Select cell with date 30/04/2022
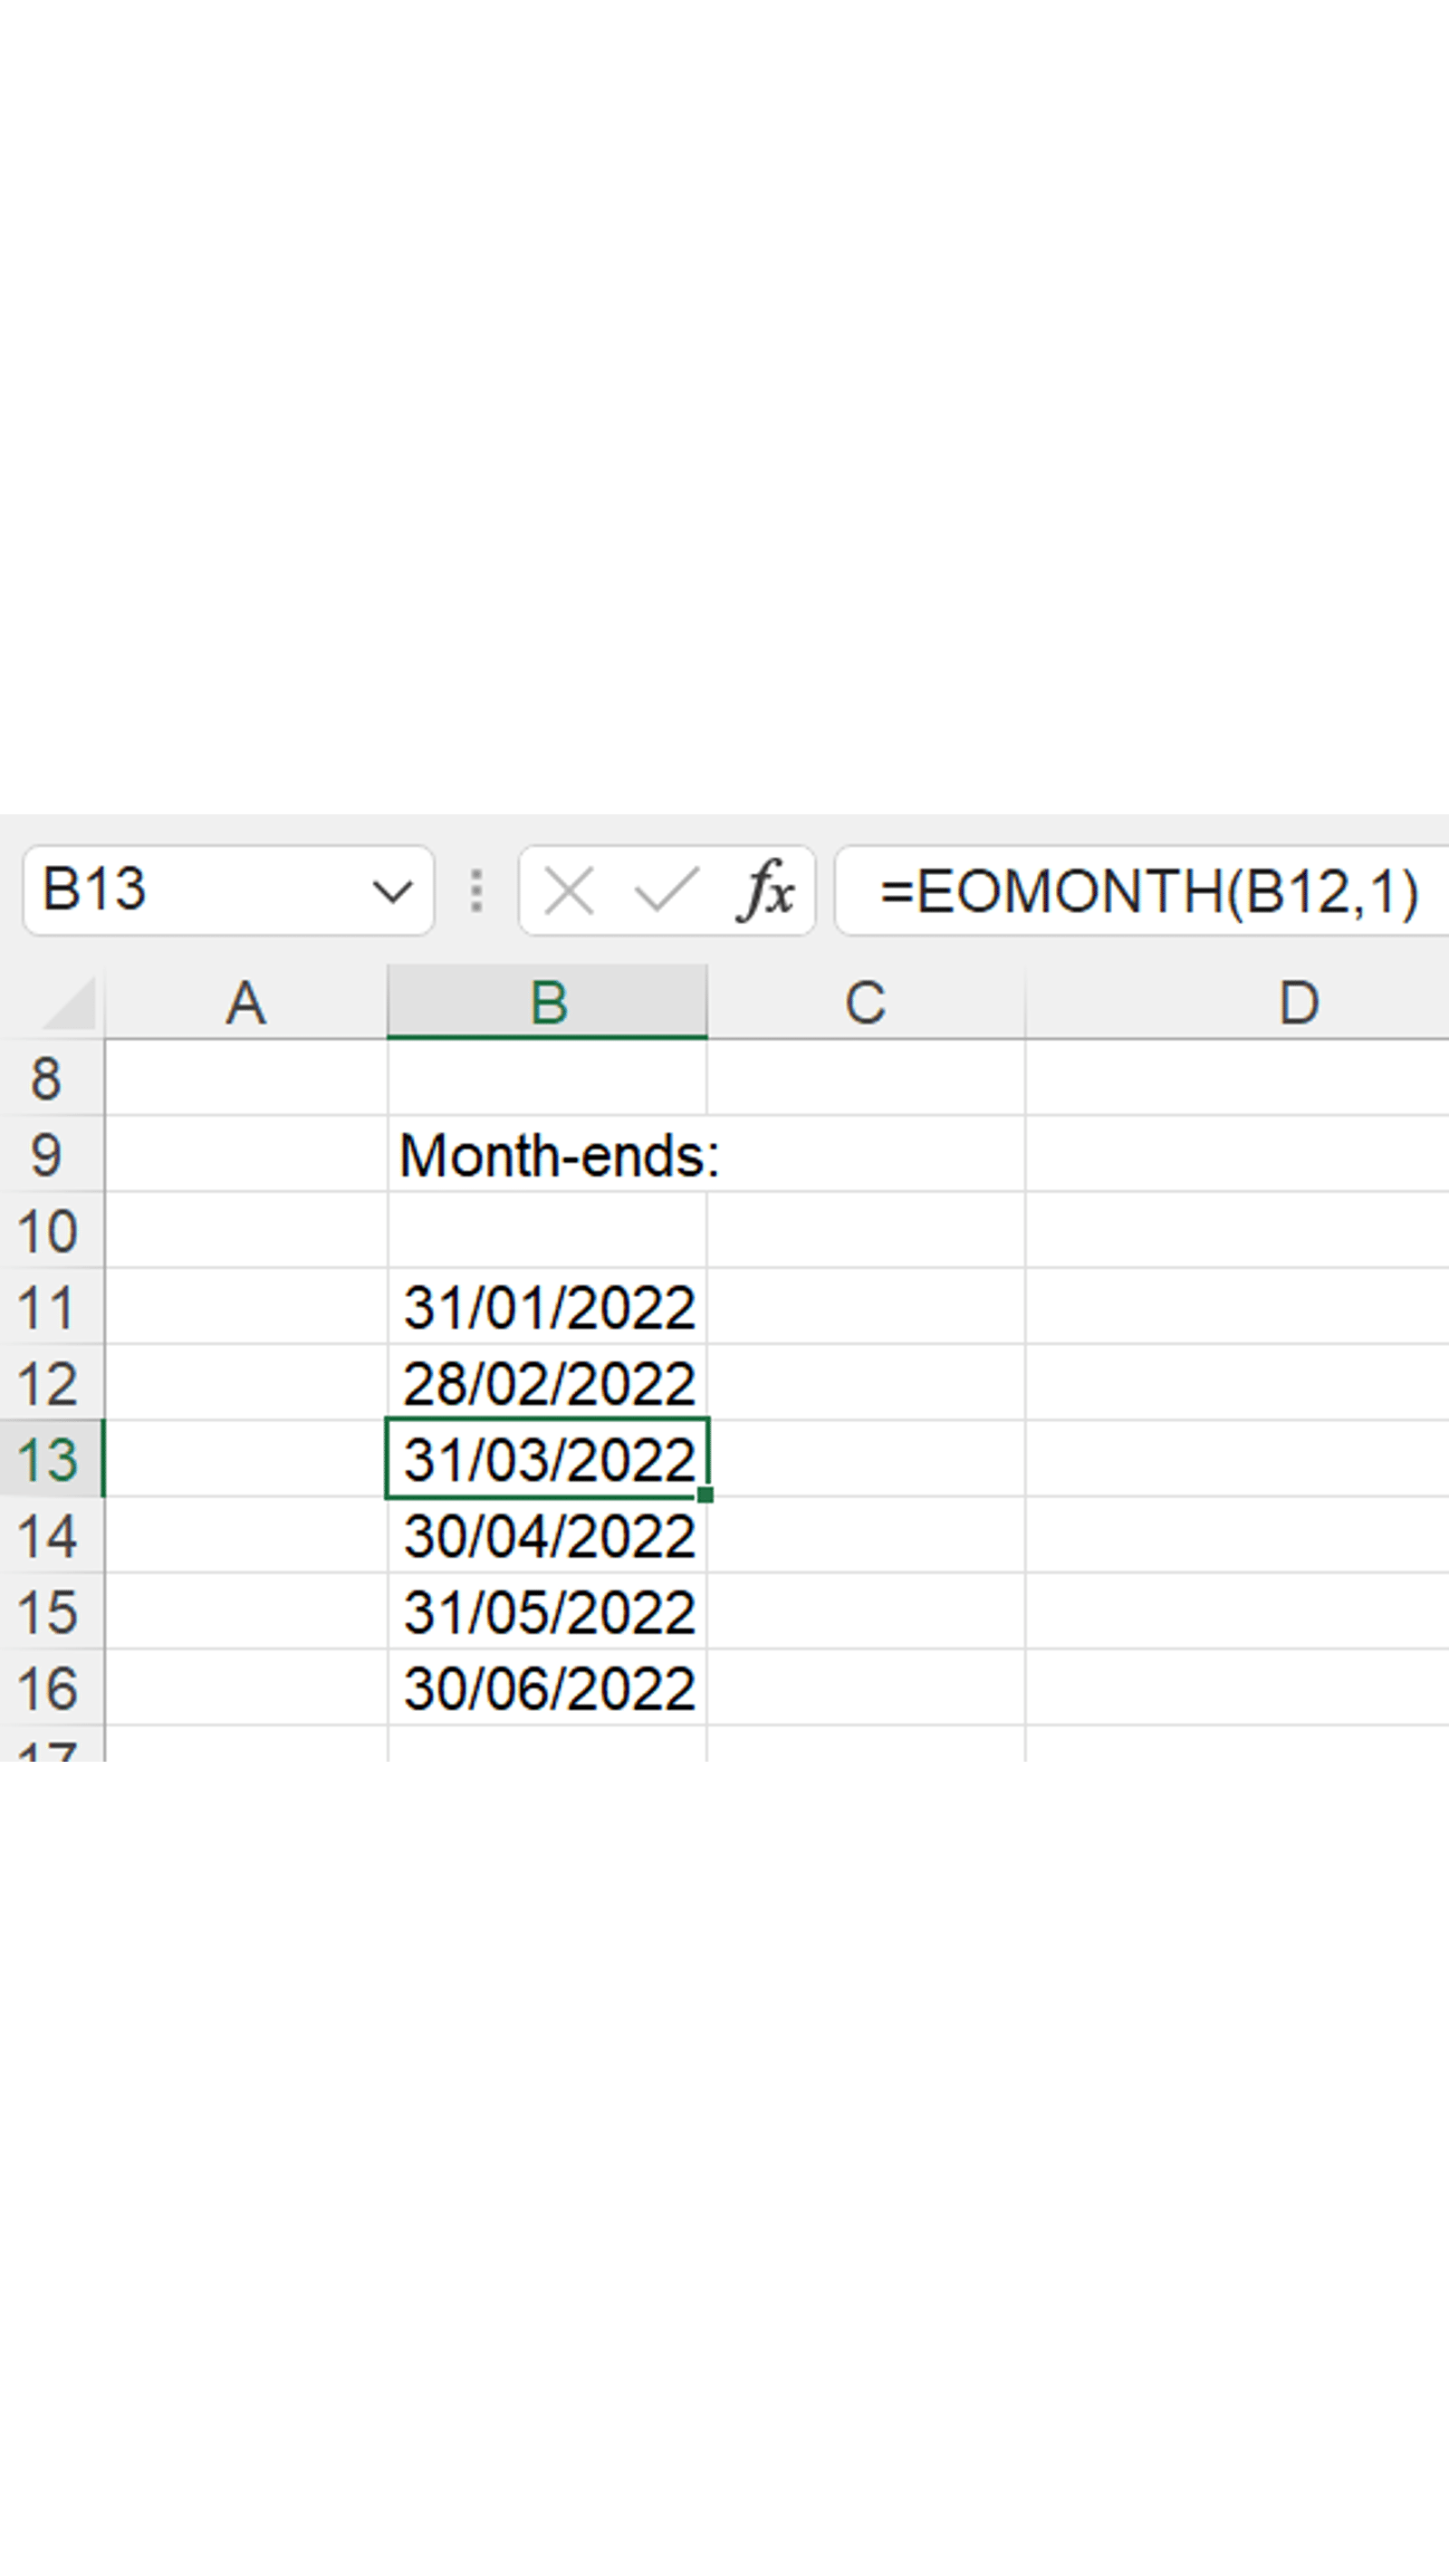The image size is (1449, 2576). 547,1535
